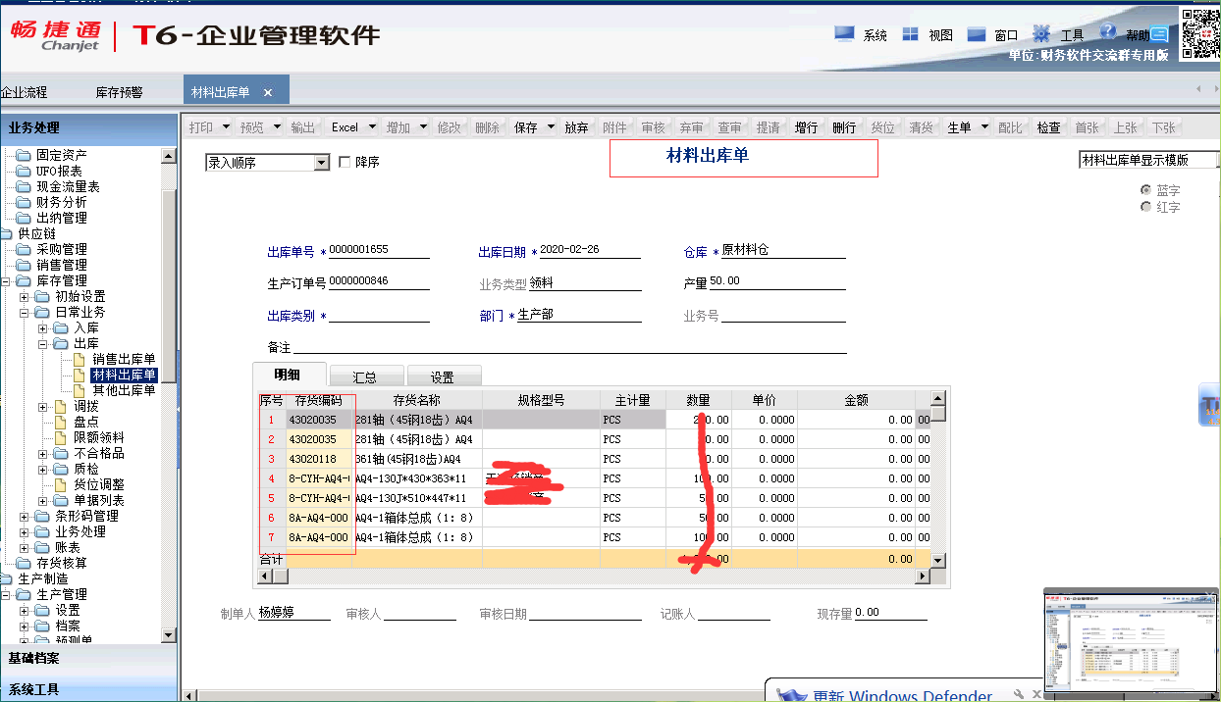This screenshot has height=702, width=1221.
Task: Click the folder icon beside 存货核算
Action: coord(25,563)
